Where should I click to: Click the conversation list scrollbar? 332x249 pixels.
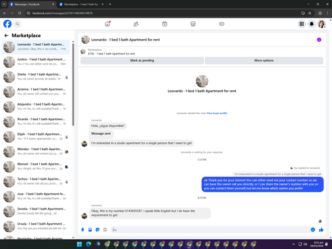click(73, 85)
